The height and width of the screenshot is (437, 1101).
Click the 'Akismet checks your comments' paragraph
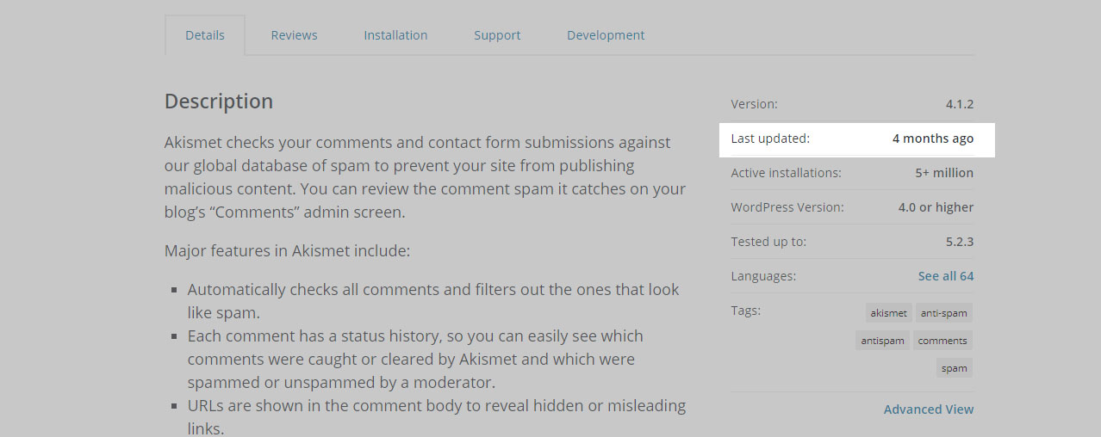tap(425, 177)
